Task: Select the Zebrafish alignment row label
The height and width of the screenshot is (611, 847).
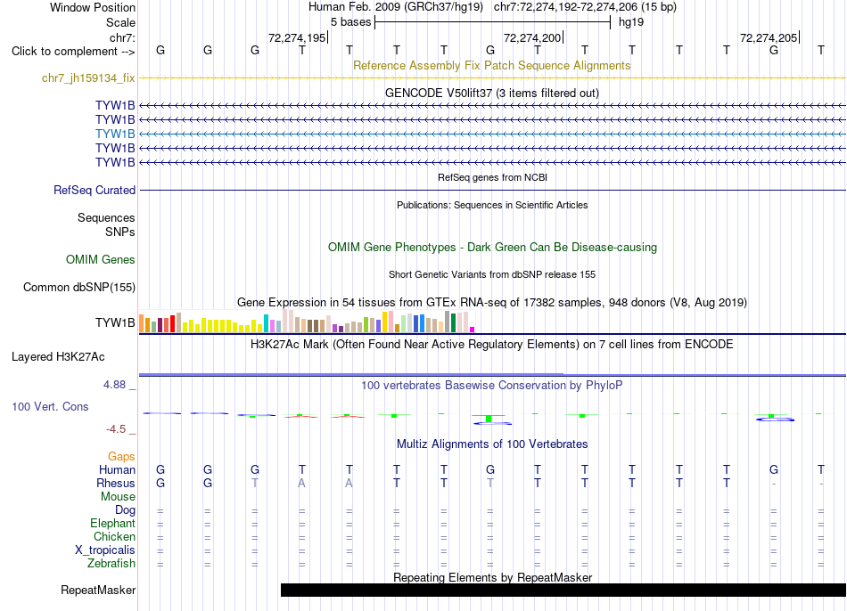Action: click(x=111, y=563)
